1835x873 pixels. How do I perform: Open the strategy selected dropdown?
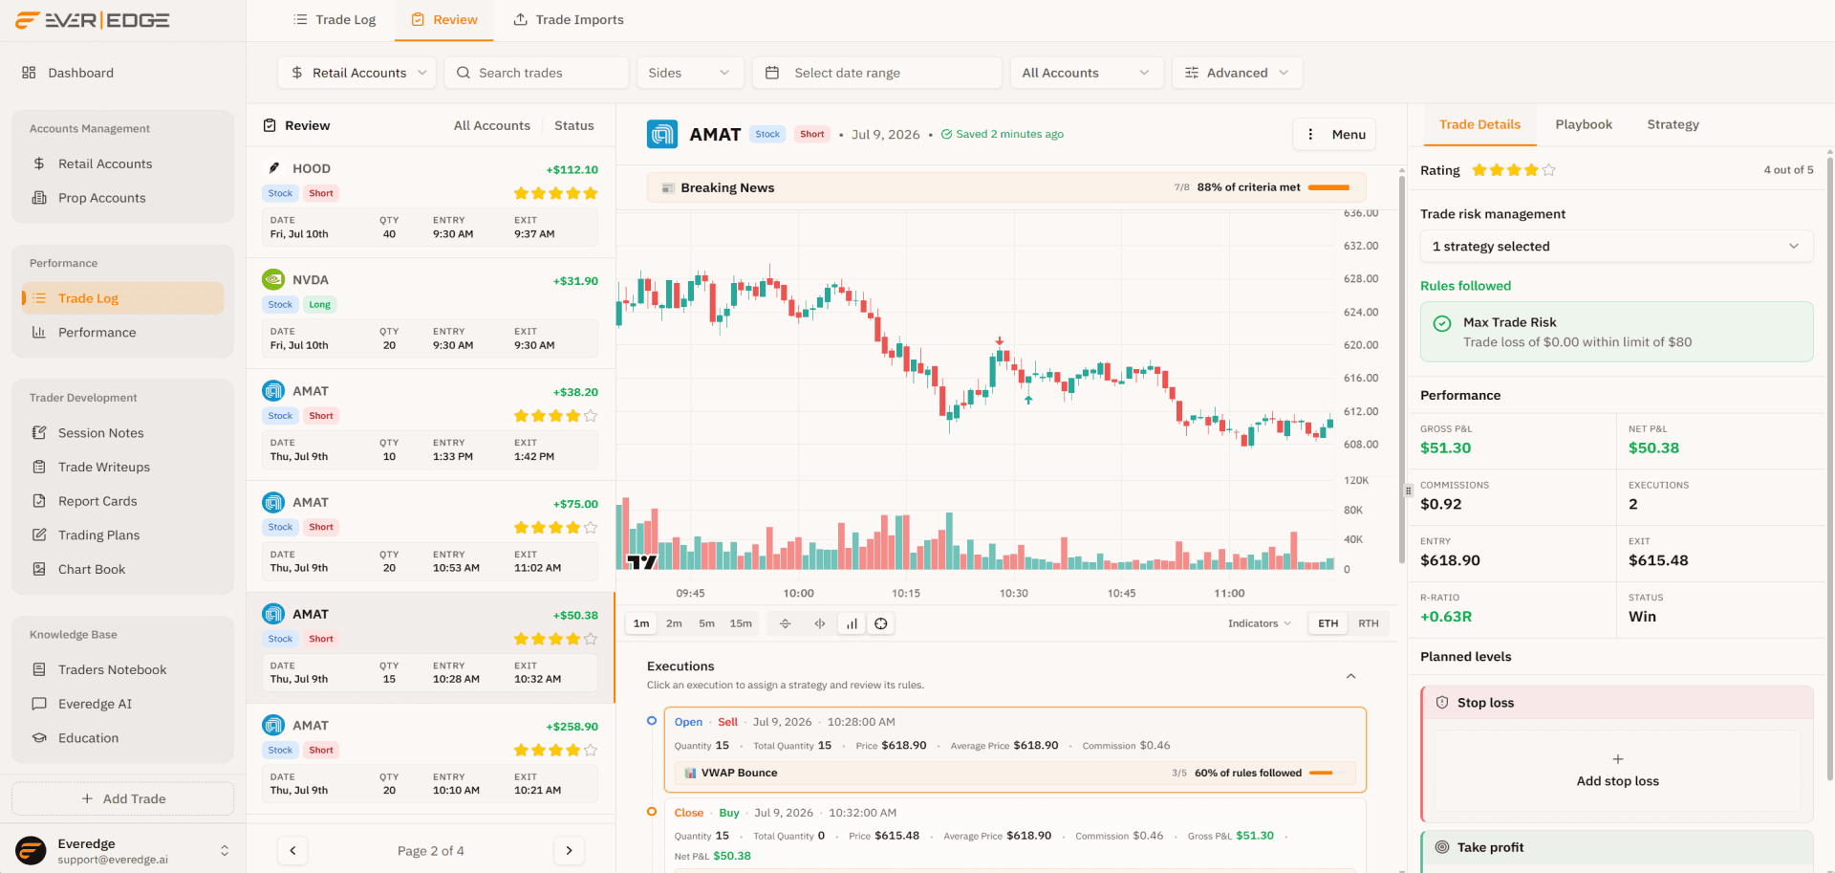point(1616,247)
